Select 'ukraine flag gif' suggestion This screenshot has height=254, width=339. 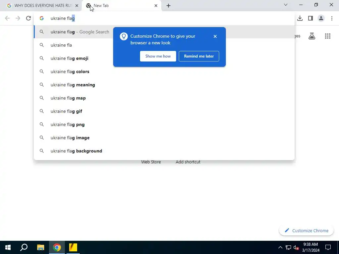(164, 111)
